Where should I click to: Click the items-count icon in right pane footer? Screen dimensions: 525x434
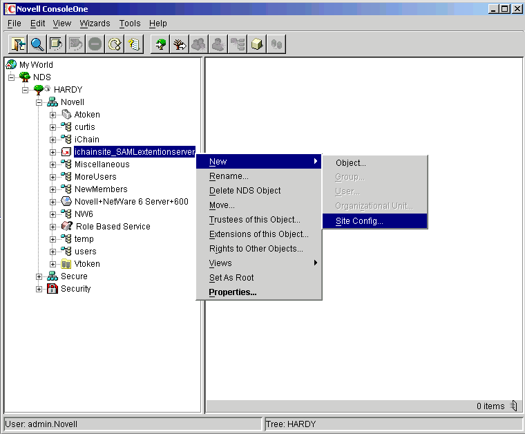513,406
